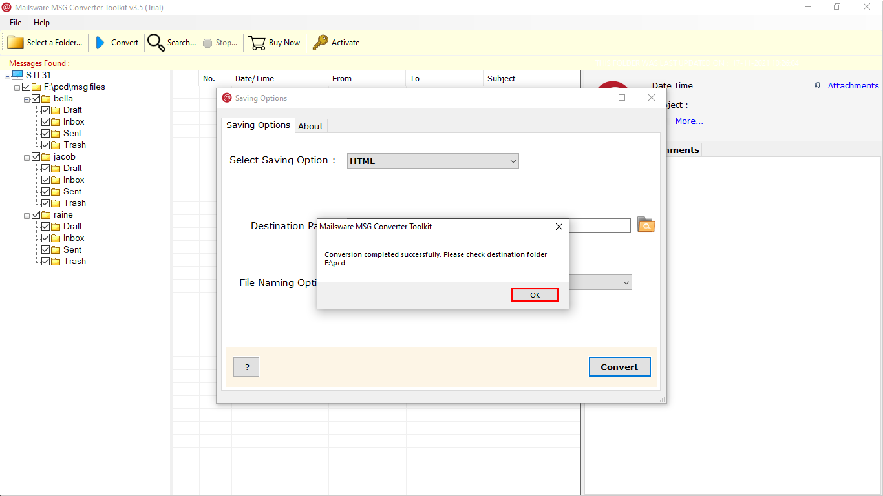Click the Attachments paperclip icon
The width and height of the screenshot is (883, 496).
tap(817, 85)
